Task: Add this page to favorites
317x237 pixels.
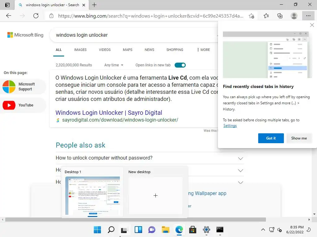Action: tap(251, 16)
